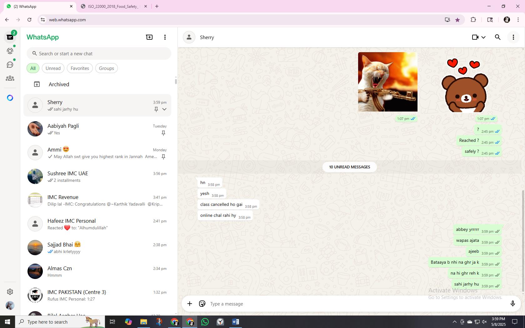Click the bear with hearts sticker
The width and height of the screenshot is (525, 328).
(x=465, y=85)
